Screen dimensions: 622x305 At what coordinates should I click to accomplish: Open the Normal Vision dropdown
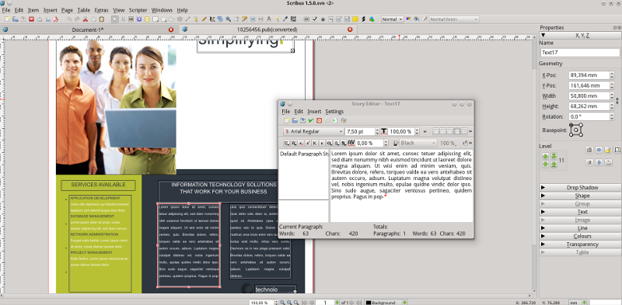454,19
